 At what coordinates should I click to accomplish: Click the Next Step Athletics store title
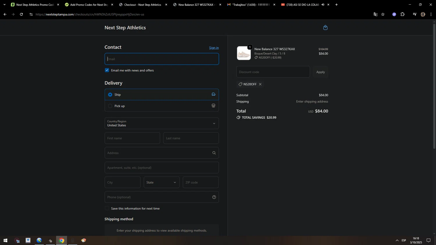(125, 28)
